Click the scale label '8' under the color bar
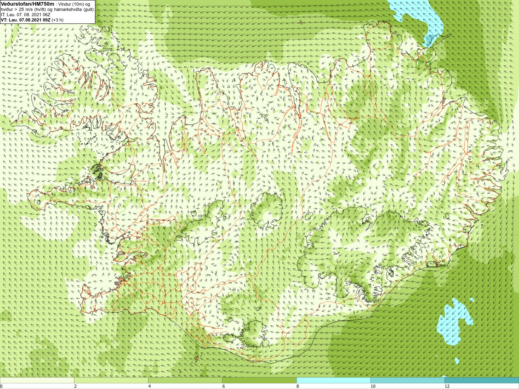This screenshot has height=389, width=519. coord(298,387)
